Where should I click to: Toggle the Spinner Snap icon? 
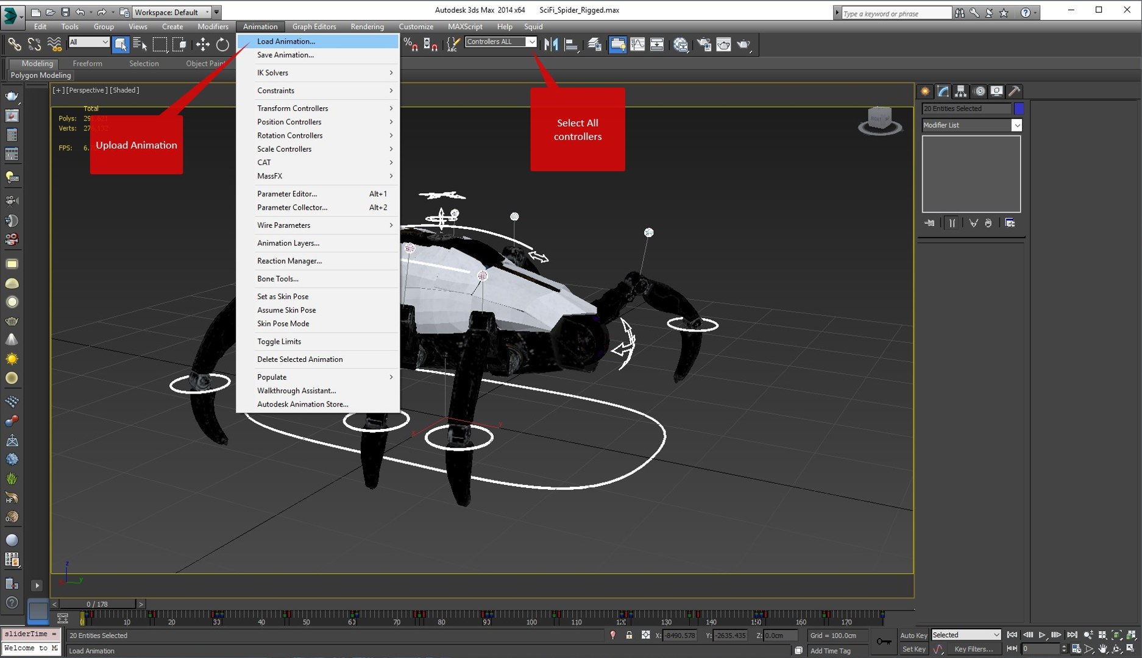click(430, 44)
